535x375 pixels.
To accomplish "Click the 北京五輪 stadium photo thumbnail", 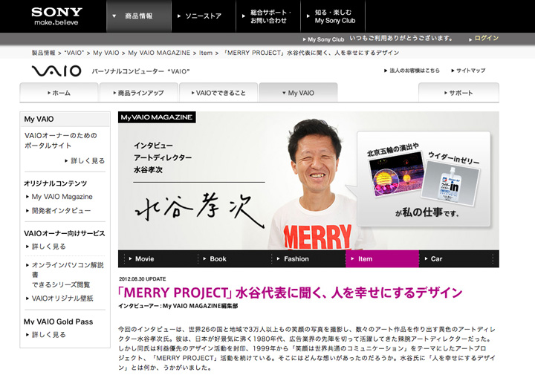I will [397, 174].
